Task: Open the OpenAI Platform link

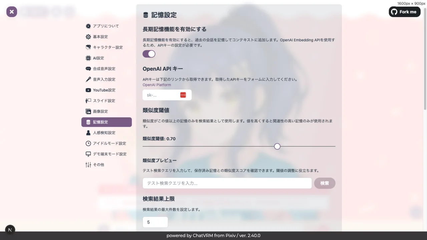Action: (157, 85)
